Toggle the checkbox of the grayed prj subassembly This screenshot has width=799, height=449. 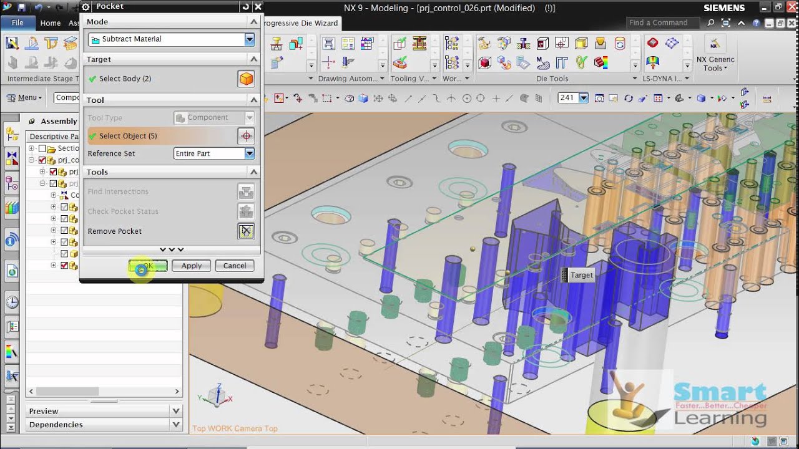[53, 184]
